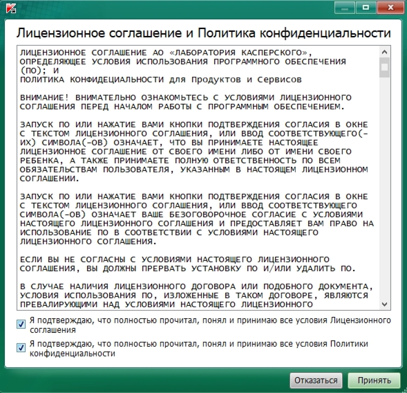
Task: Click the Kaspersky logo icon in title bar
Action: [x=11, y=8]
